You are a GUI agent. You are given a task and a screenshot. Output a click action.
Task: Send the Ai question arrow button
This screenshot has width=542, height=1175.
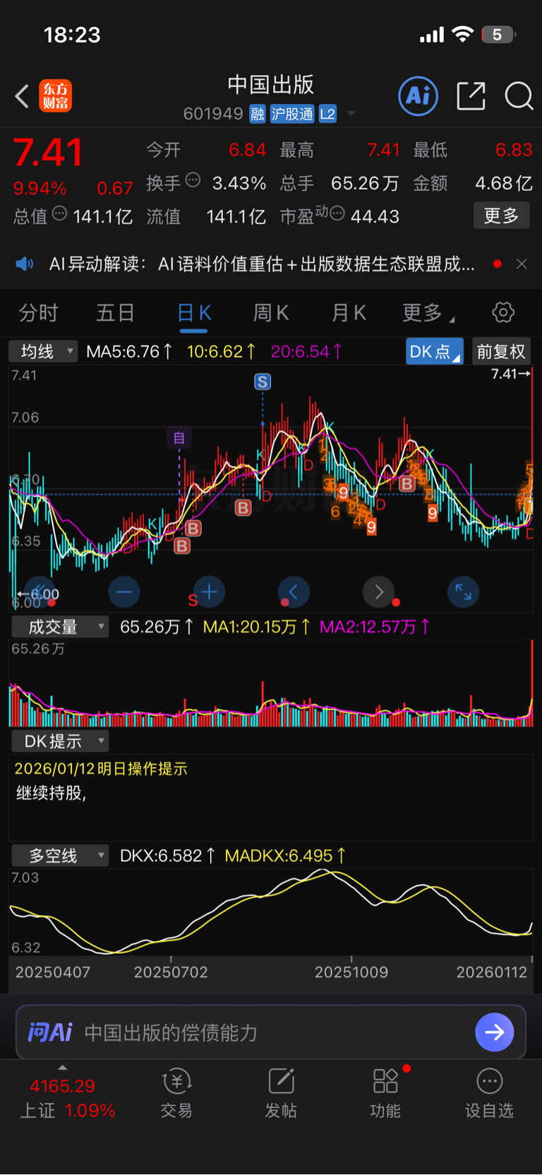(495, 1032)
